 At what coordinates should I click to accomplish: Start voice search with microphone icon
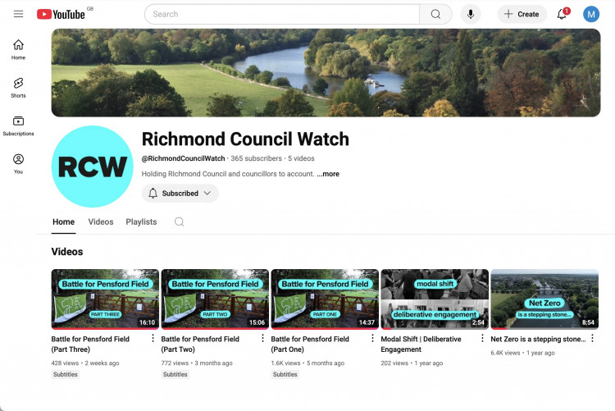click(471, 14)
